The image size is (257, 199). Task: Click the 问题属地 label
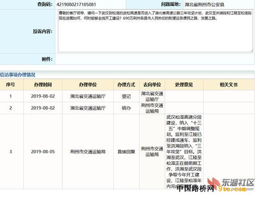point(171,4)
